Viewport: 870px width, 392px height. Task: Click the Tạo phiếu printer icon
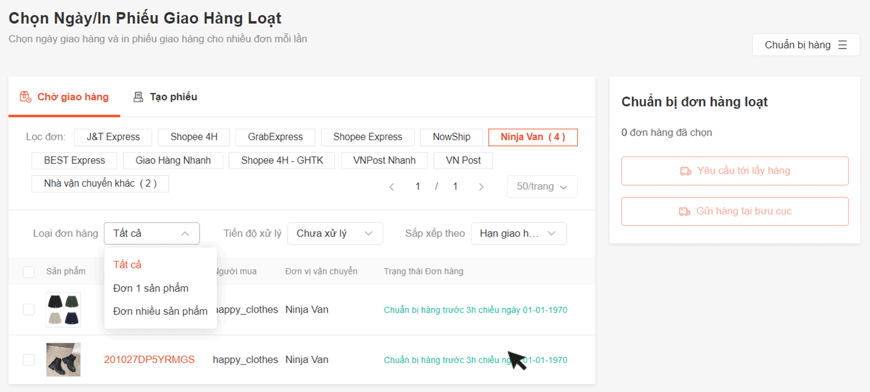pos(138,97)
